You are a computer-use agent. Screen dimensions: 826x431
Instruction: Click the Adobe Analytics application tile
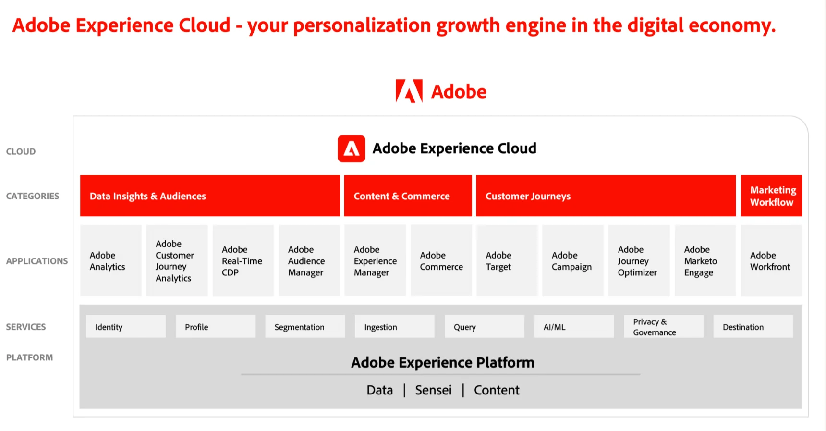[111, 261]
